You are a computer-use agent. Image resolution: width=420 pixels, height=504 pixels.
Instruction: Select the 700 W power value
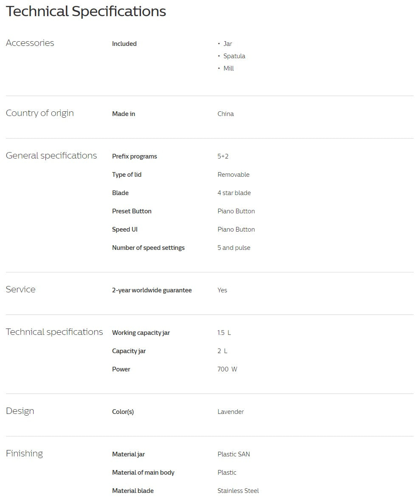point(227,369)
